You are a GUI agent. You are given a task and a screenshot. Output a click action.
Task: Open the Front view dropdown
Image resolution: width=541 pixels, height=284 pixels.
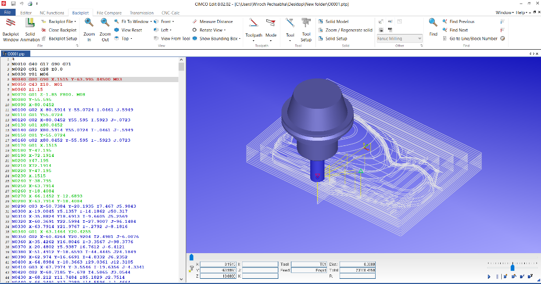point(164,21)
